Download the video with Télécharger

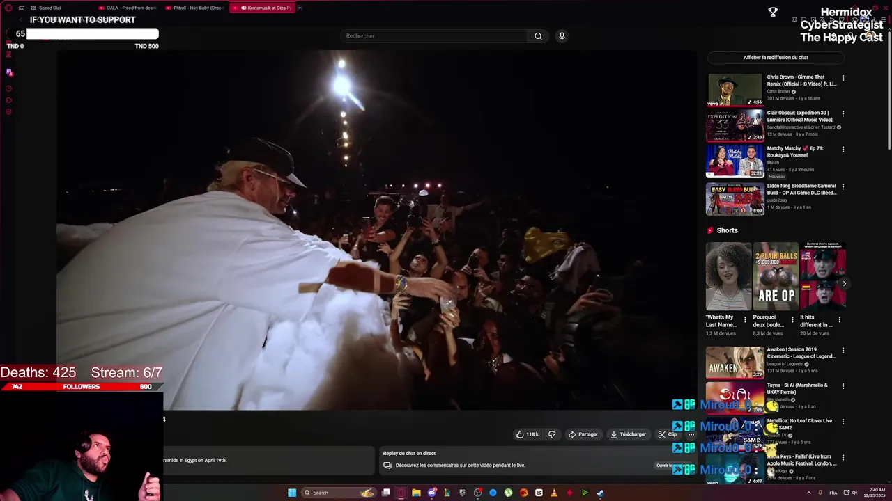point(628,434)
